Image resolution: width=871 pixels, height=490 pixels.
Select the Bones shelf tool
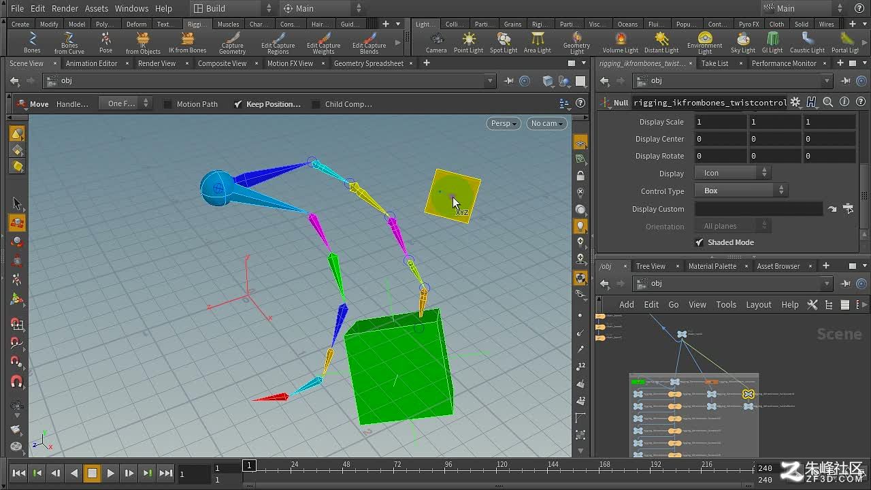tap(32, 43)
